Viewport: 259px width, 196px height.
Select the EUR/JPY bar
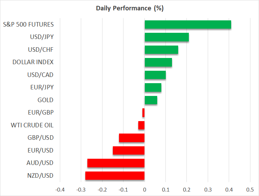click(153, 88)
